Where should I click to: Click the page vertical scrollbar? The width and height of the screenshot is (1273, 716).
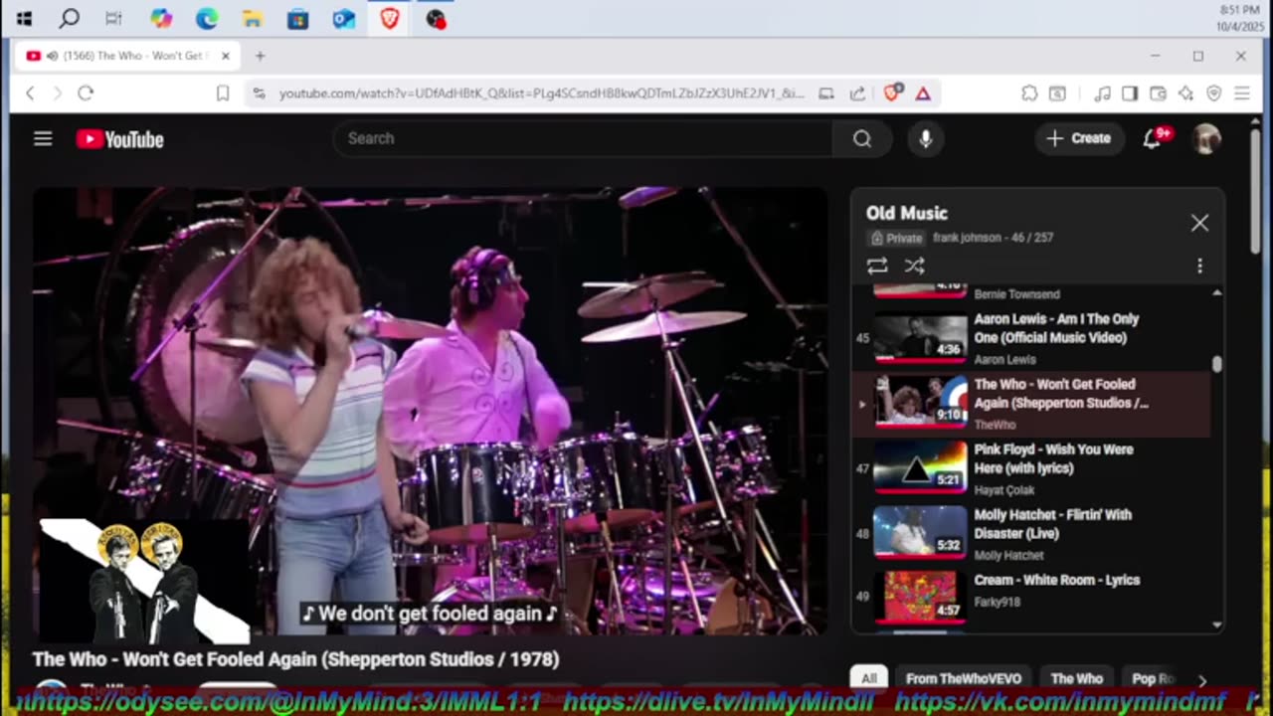coord(1255,189)
